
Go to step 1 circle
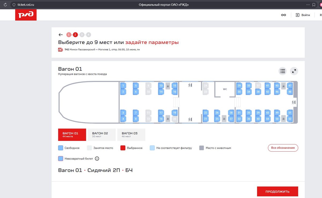tap(69, 35)
